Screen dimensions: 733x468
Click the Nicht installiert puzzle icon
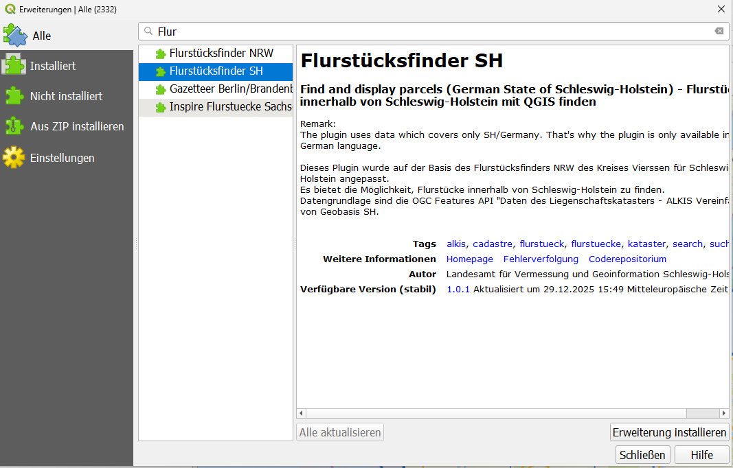pos(14,96)
